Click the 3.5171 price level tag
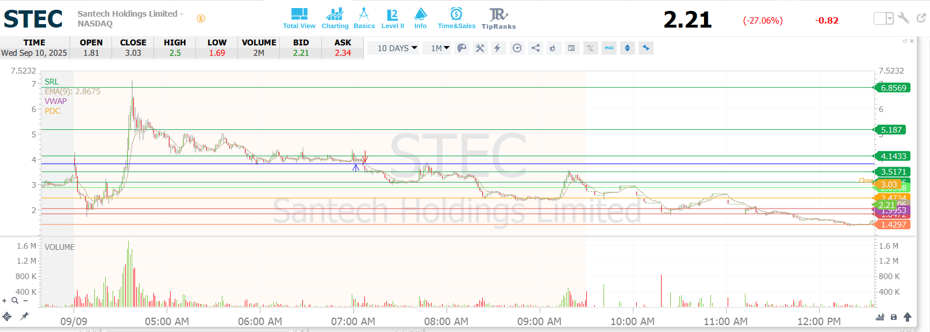Image resolution: width=930 pixels, height=332 pixels. point(893,172)
